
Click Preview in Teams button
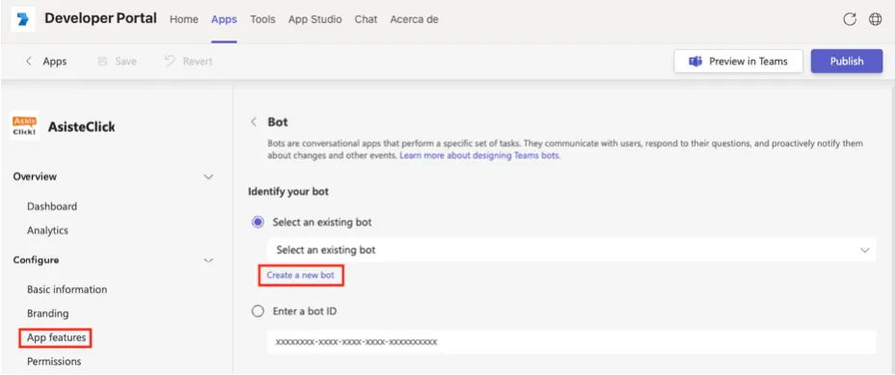click(739, 61)
